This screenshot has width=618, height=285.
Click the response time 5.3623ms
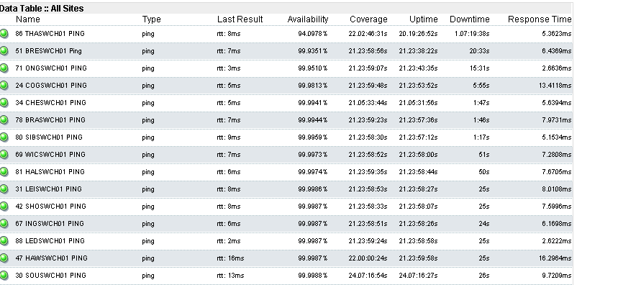tap(557, 34)
